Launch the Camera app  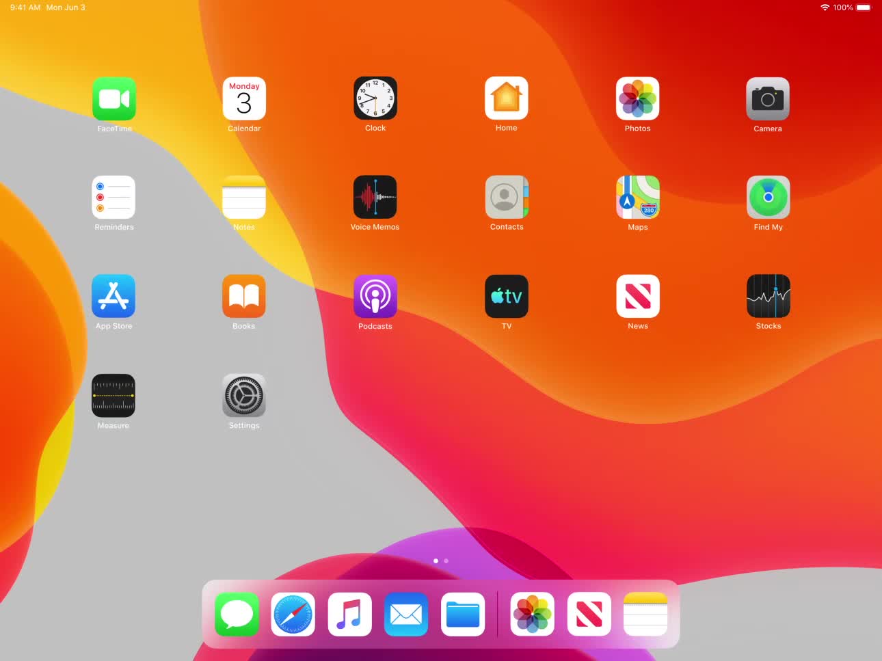(x=768, y=98)
